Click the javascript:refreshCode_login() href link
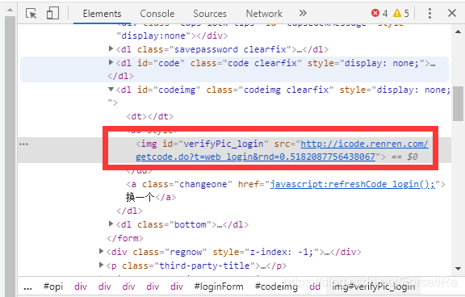This screenshot has width=465, height=297. (352, 184)
